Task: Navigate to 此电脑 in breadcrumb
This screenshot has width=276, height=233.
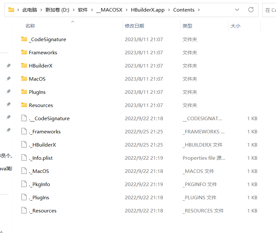Action: [30, 10]
